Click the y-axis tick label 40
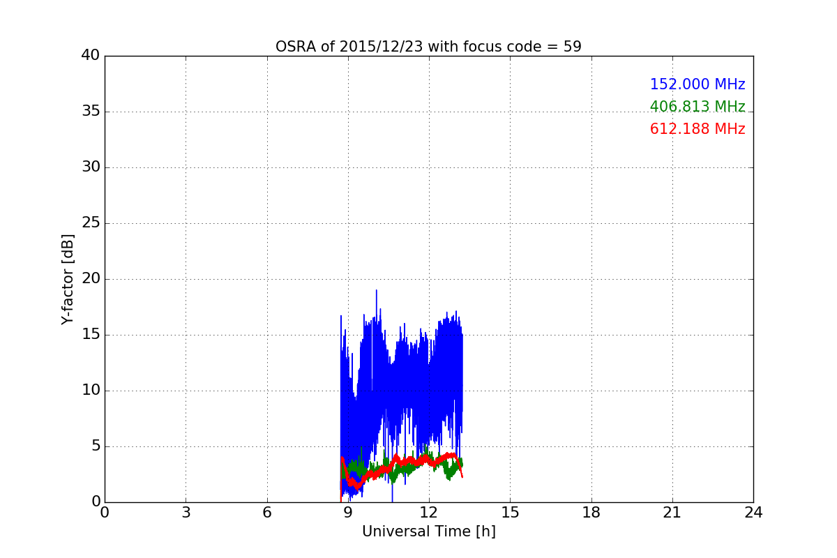This screenshot has width=837, height=558. 90,56
